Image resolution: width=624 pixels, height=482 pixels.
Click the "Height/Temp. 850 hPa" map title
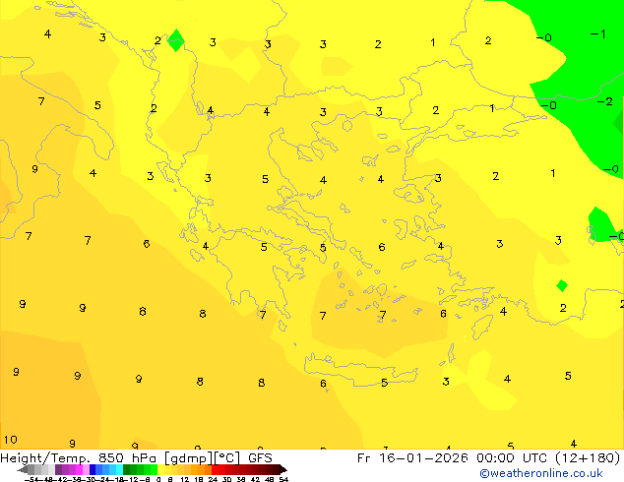[78, 458]
